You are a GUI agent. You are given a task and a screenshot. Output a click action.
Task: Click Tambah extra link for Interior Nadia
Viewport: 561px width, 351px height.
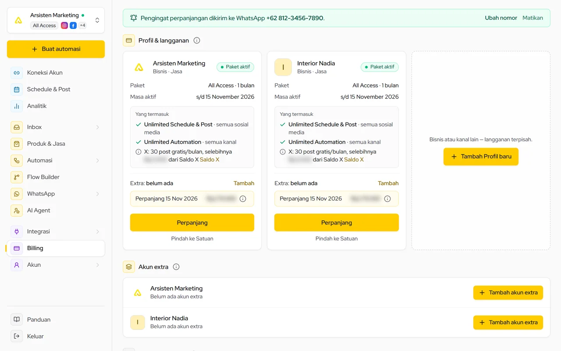pos(388,183)
